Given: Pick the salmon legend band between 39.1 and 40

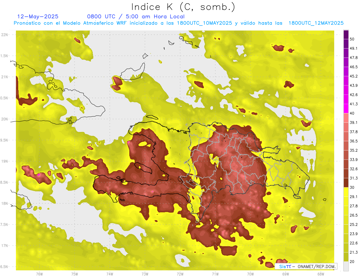Looking at the screenshot, I should coord(346,118).
